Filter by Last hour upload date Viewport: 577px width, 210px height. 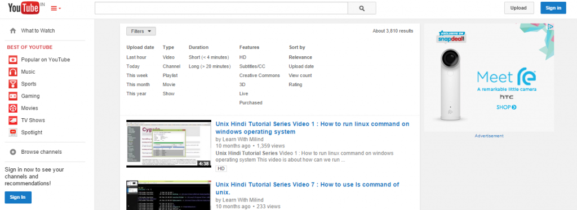pyautogui.click(x=136, y=57)
